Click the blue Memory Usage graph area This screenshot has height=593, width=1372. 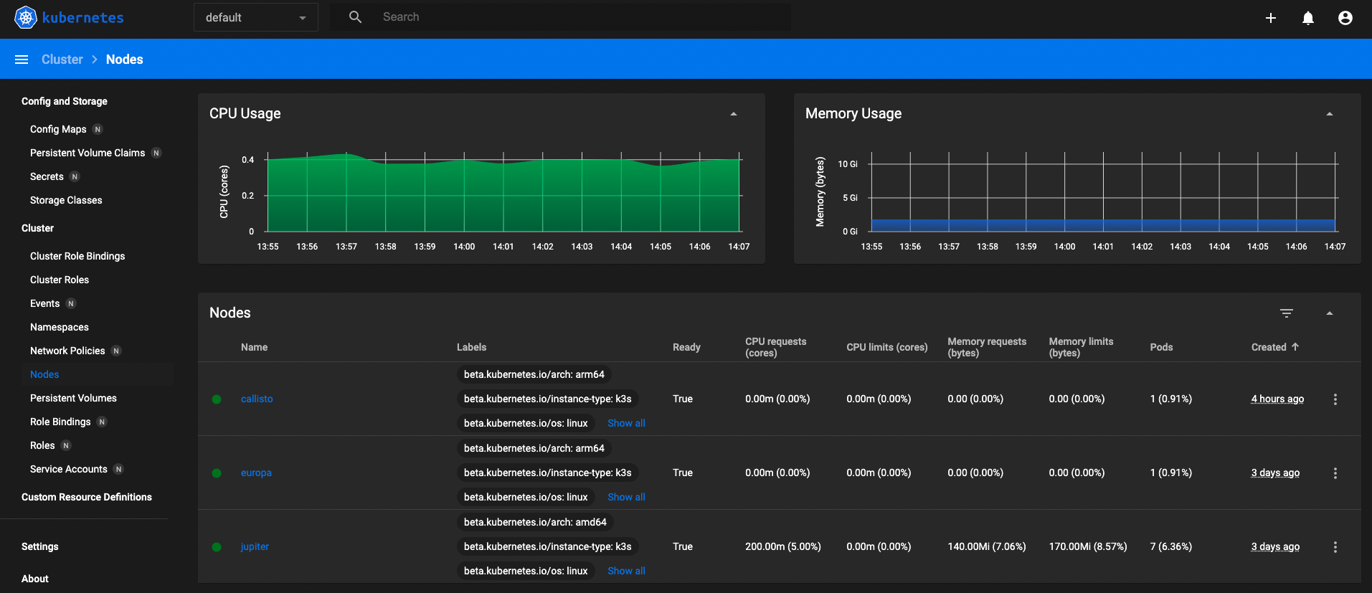(x=1103, y=225)
